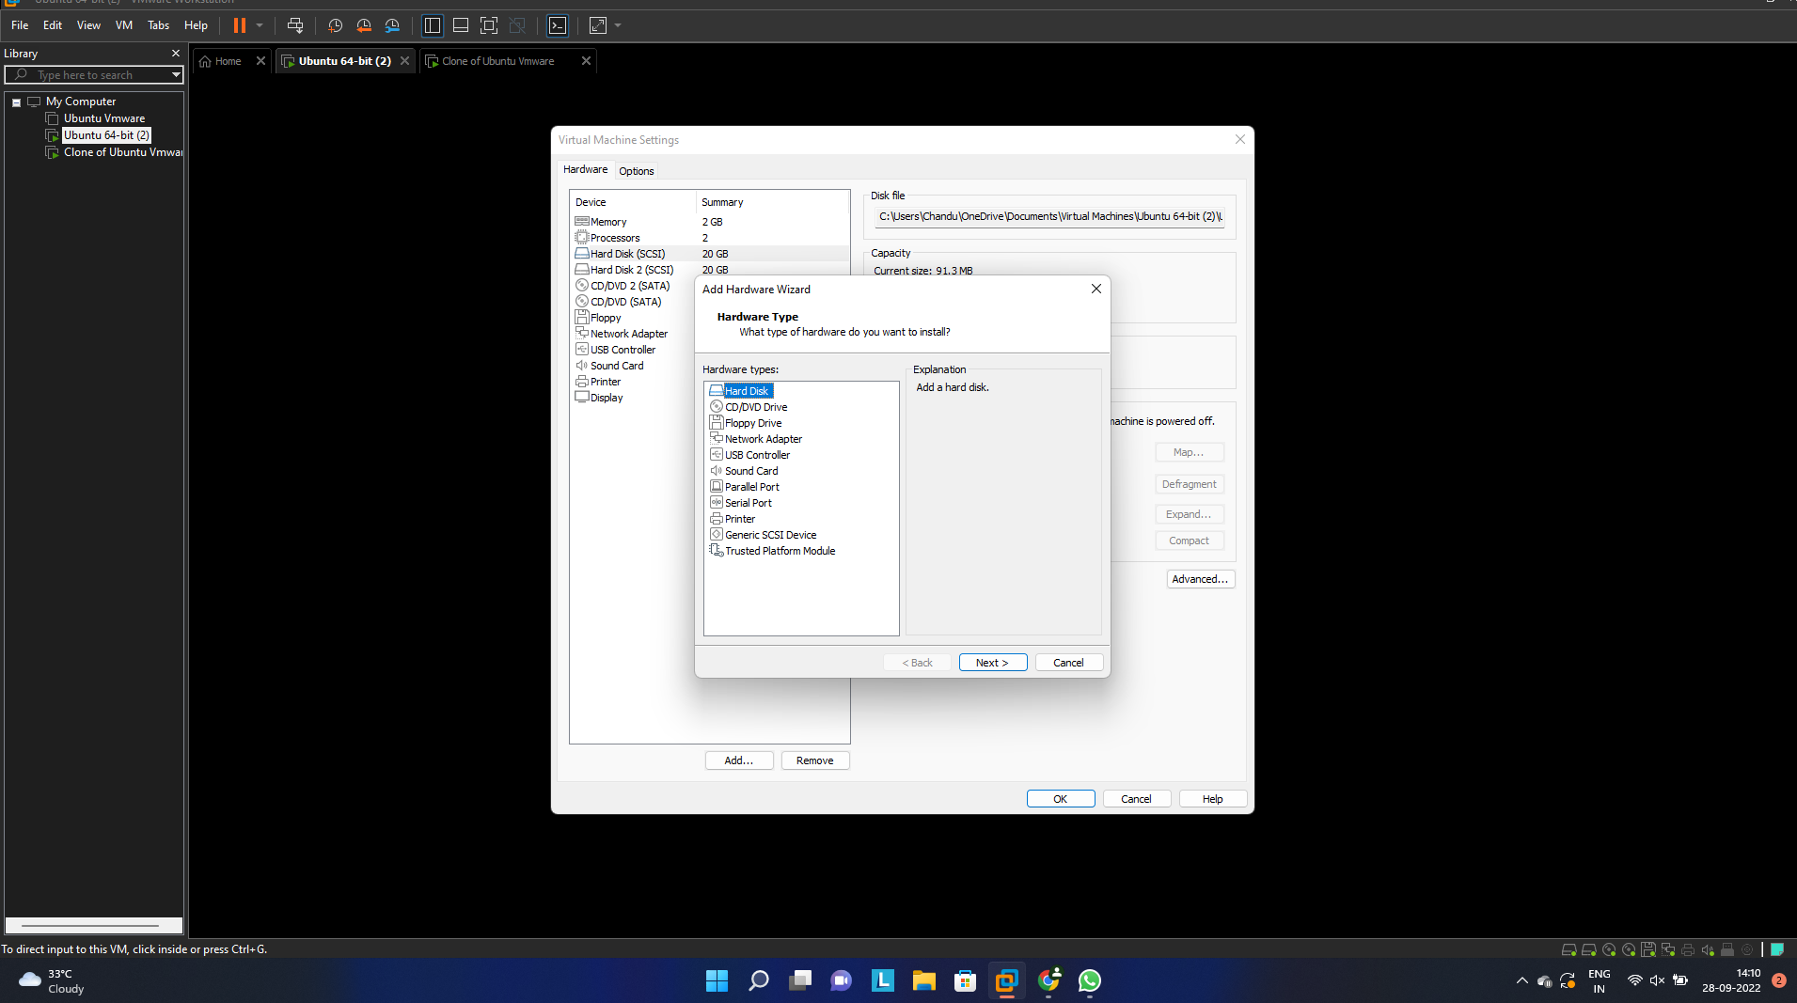Click the Network Adapter status bar icon
The width and height of the screenshot is (1797, 1003).
pos(1666,949)
